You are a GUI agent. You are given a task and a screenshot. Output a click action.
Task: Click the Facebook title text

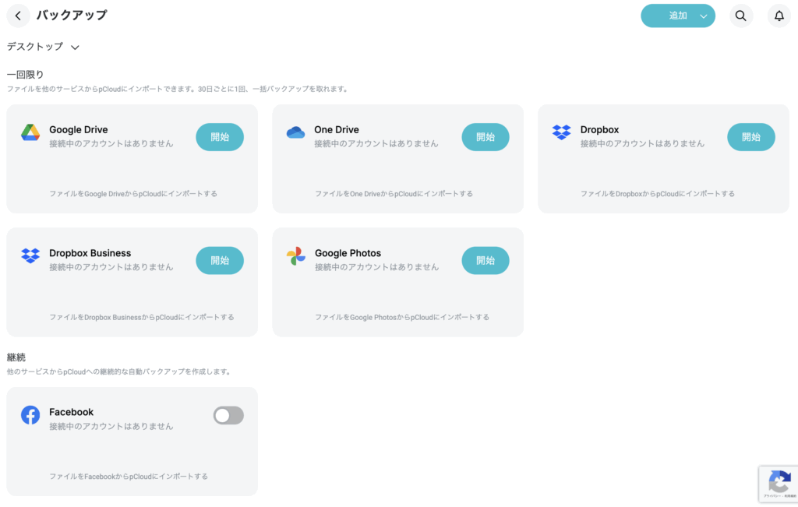[71, 412]
